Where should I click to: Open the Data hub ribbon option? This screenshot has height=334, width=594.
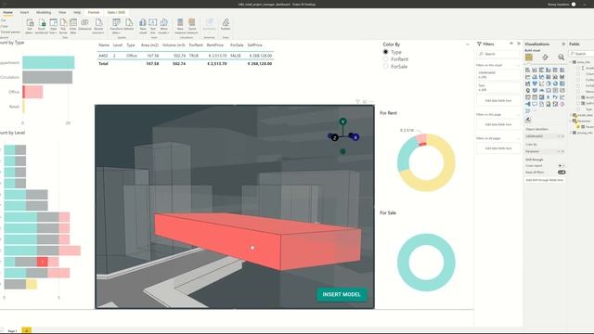[x=54, y=26]
